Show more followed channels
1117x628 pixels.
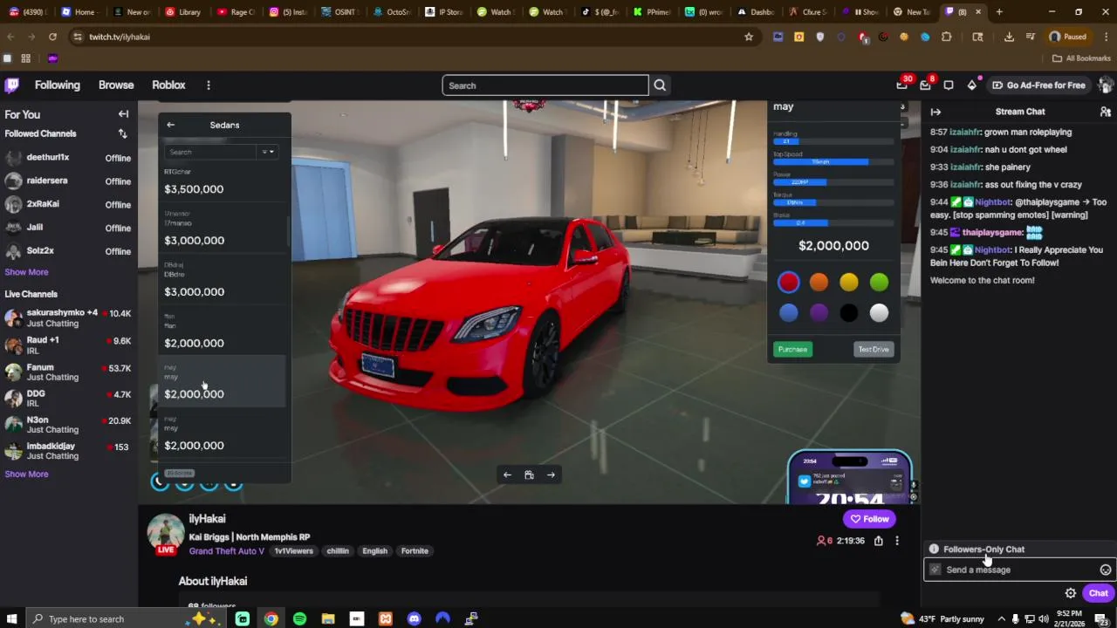26,272
